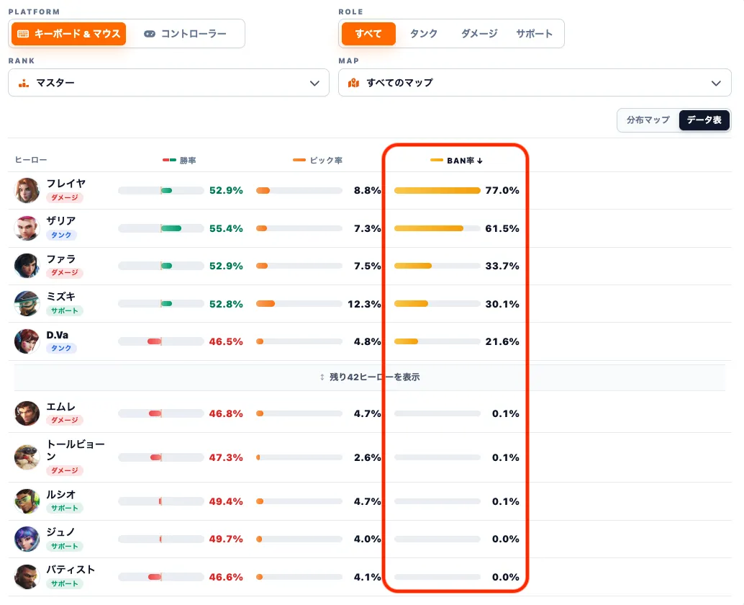This screenshot has width=744, height=605.
Task: Open the マスター rank dropdown
Action: click(x=168, y=83)
